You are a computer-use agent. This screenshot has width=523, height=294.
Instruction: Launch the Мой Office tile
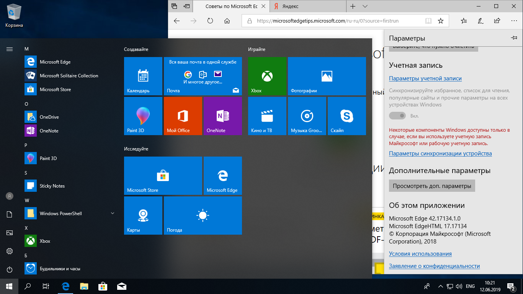pos(183,116)
